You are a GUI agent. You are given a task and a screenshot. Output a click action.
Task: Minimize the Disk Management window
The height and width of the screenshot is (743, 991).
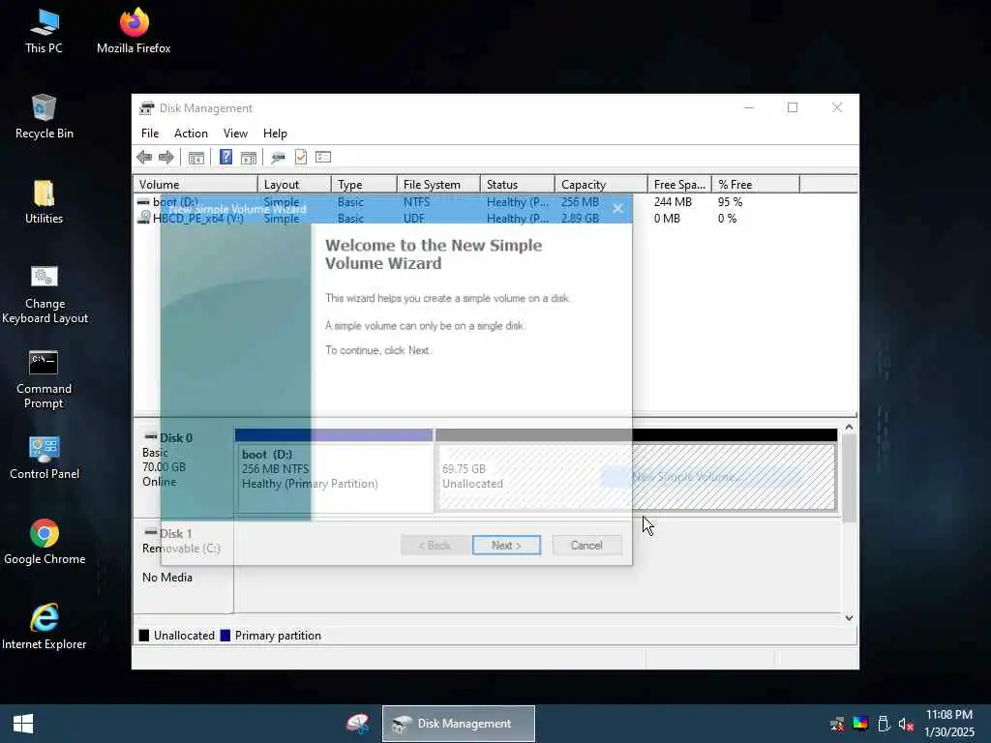[x=749, y=108]
